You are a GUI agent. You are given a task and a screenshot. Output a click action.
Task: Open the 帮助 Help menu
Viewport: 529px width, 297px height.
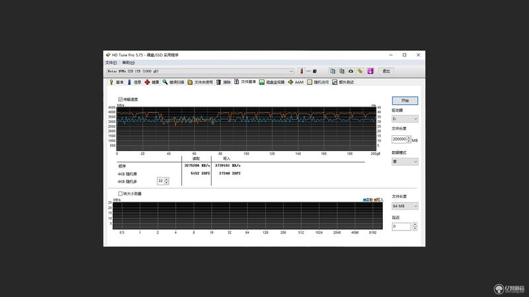click(128, 63)
